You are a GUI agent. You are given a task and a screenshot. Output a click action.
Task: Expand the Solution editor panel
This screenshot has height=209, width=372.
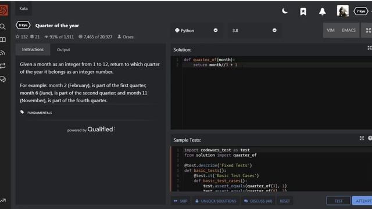[x=370, y=48]
